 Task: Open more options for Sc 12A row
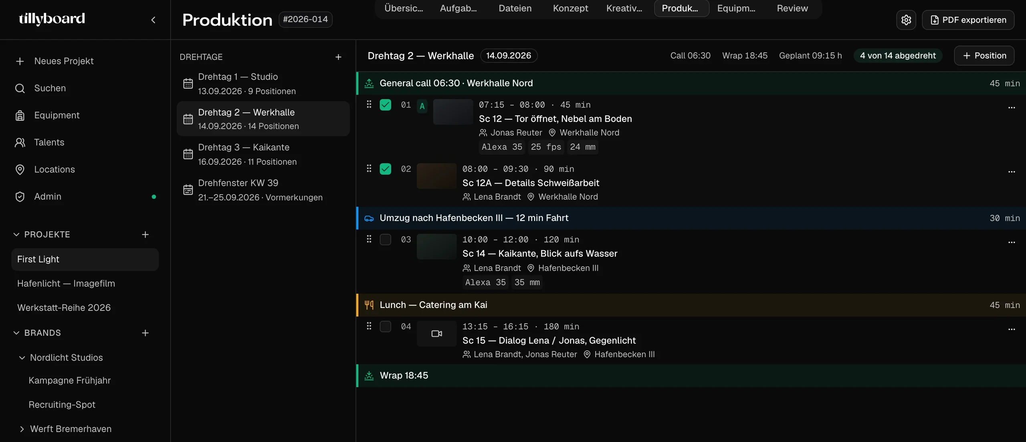[1011, 172]
